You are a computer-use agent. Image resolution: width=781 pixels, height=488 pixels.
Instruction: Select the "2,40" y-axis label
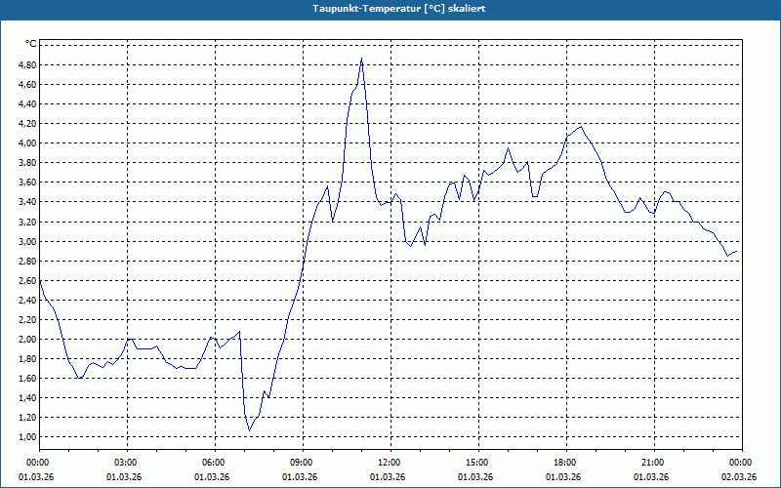point(27,301)
